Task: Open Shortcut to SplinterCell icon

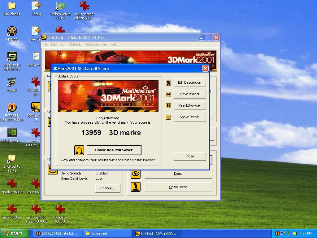Action: (x=12, y=61)
